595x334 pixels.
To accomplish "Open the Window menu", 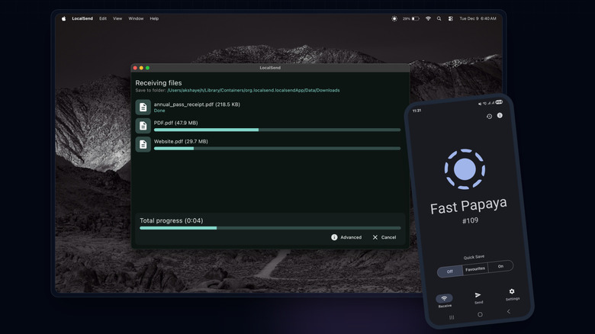I will point(136,18).
